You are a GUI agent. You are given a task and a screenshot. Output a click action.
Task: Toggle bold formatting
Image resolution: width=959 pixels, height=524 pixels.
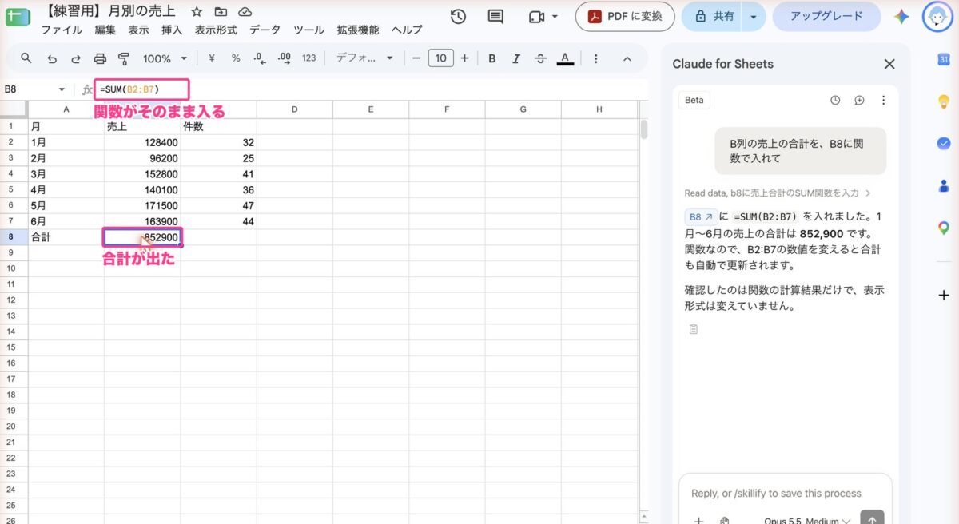492,58
